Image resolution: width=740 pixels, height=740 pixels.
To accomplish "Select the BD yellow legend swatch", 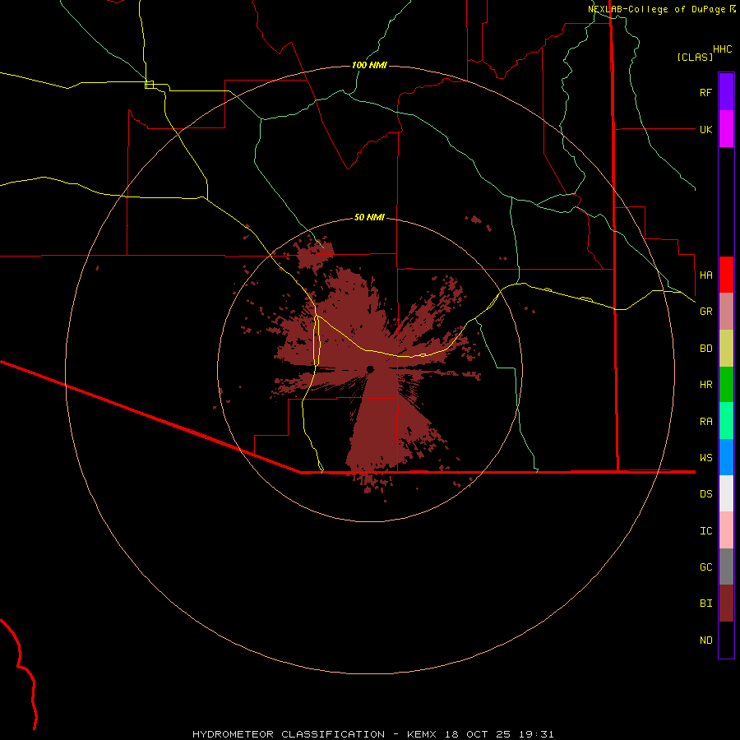I will coord(726,349).
